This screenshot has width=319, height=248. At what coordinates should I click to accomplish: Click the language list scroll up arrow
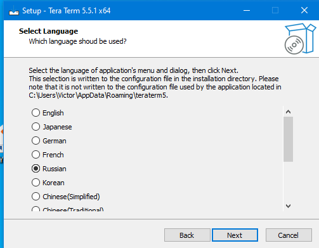click(288, 112)
